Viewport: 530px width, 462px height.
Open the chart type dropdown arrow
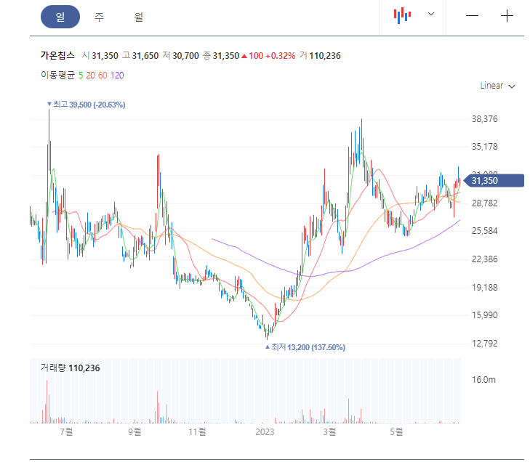coord(431,15)
